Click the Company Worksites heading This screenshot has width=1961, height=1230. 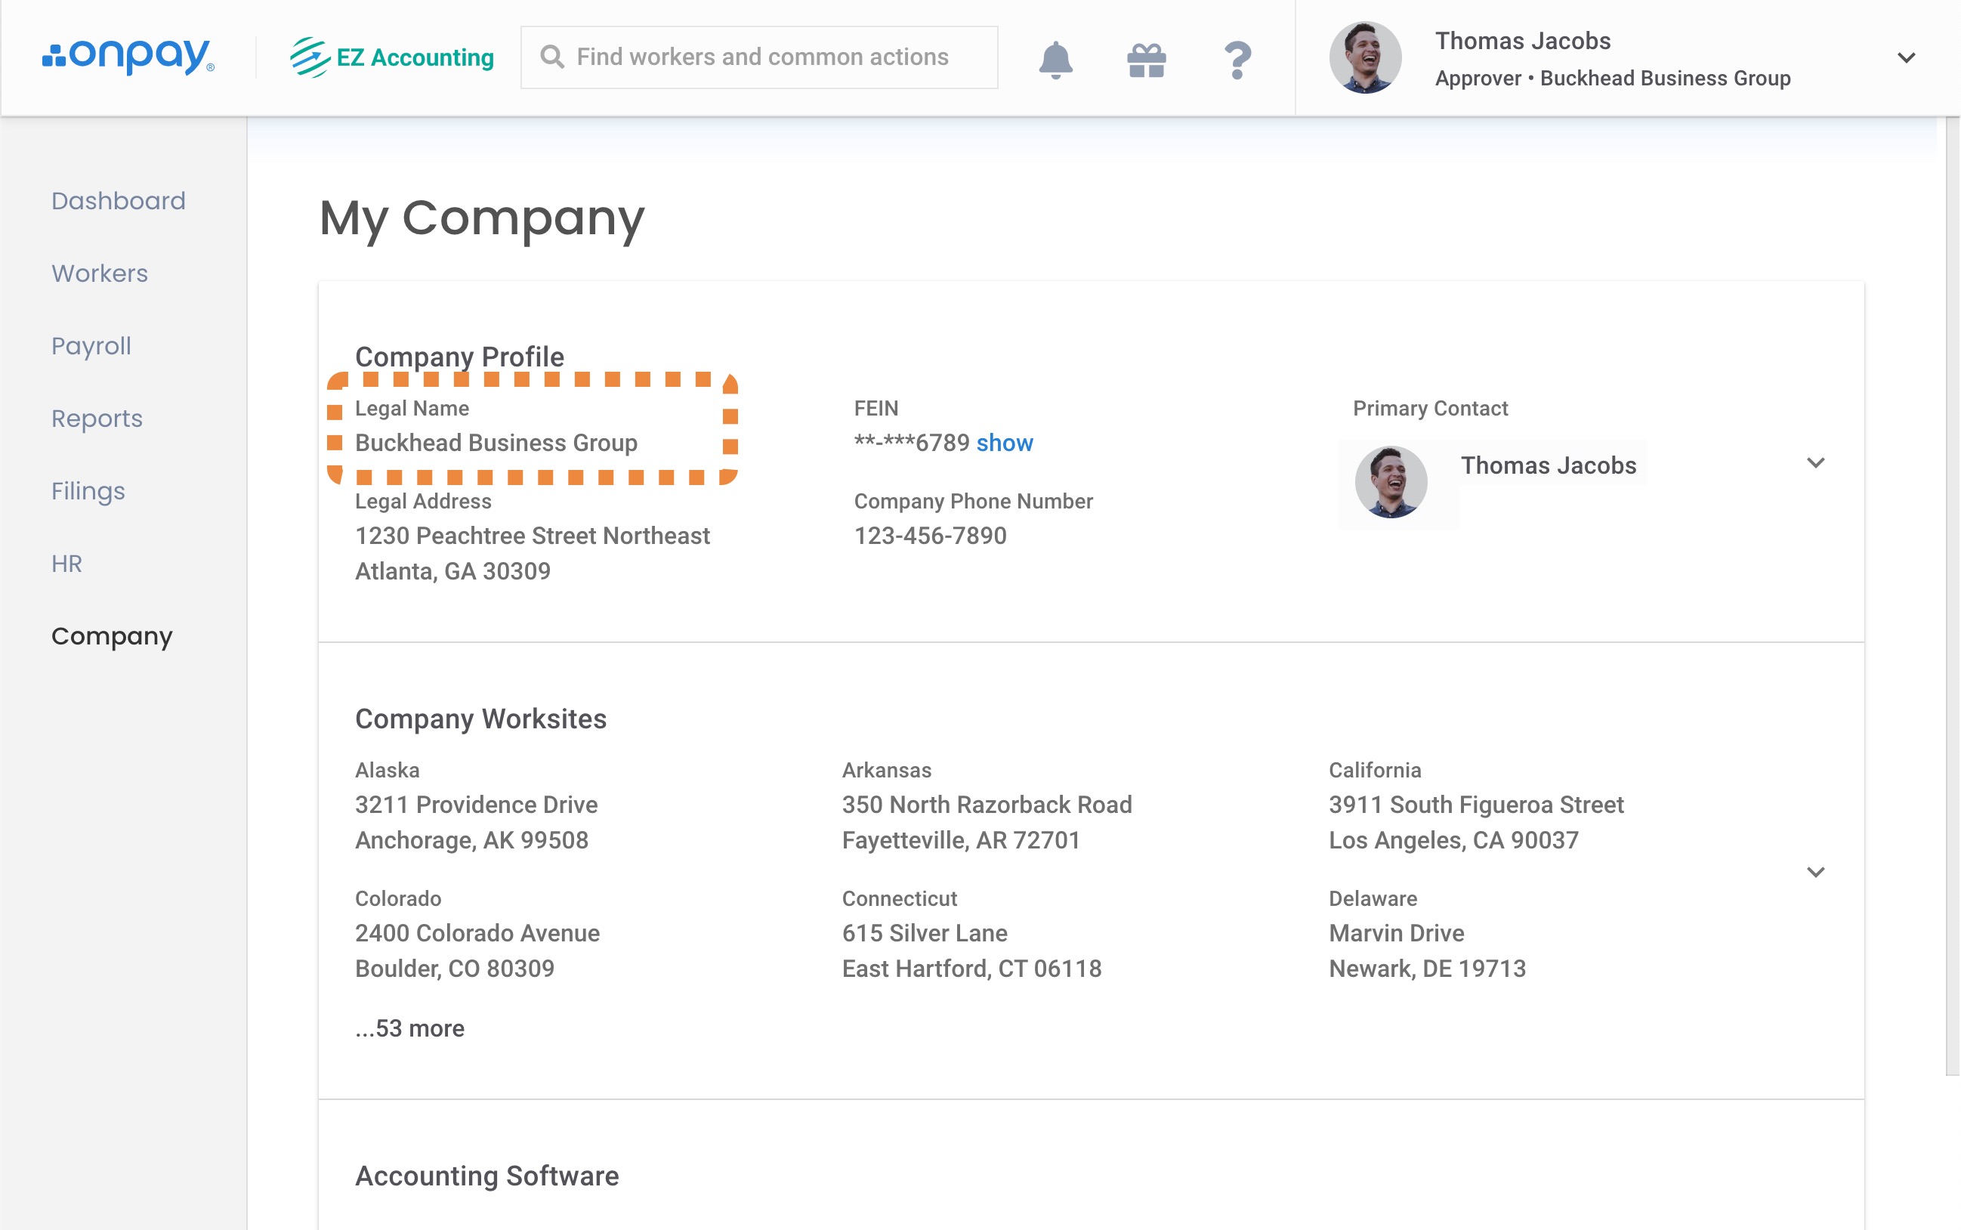point(480,719)
